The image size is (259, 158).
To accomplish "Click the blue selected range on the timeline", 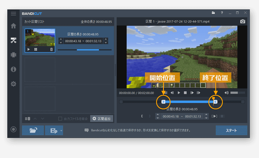I will coord(189,102).
